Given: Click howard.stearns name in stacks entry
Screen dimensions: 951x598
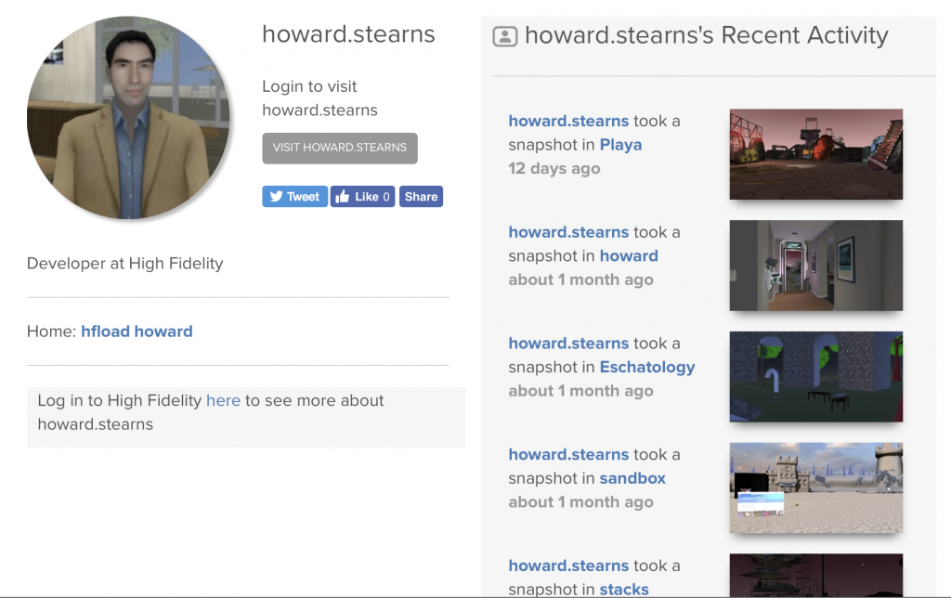Looking at the screenshot, I should pyautogui.click(x=568, y=565).
